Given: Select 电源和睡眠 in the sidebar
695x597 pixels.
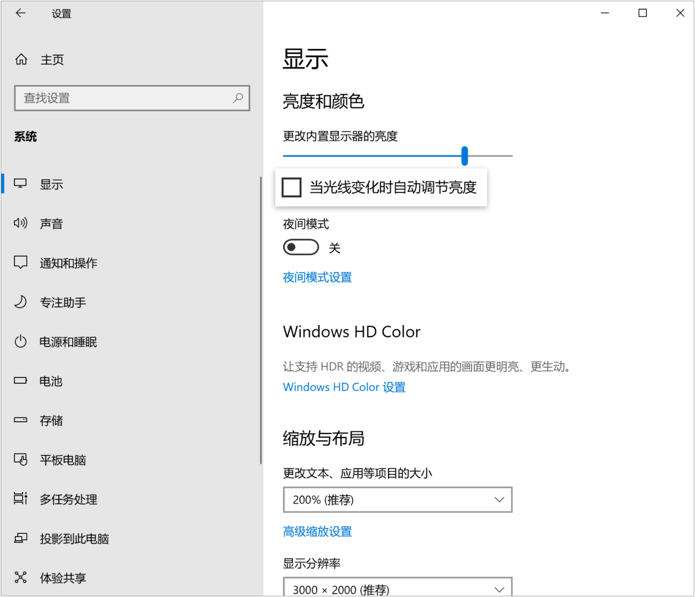Looking at the screenshot, I should tap(131, 342).
